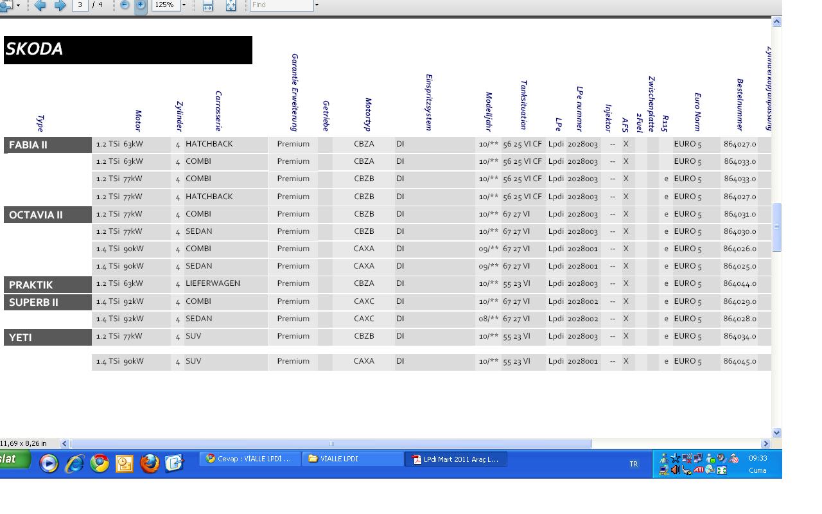Screen dimensions: 822x514
Task: Click into the Find search box
Action: tap(281, 5)
